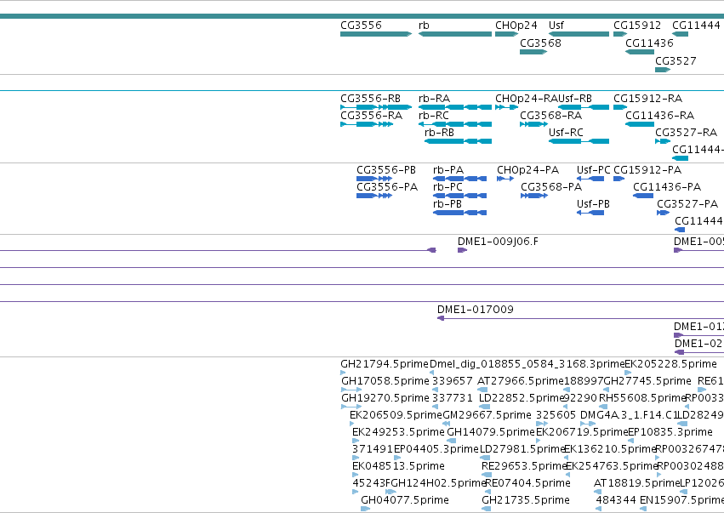Click EST GH27745.5prime
Image resolution: width=724 pixels, height=513 pixels.
click(607, 390)
